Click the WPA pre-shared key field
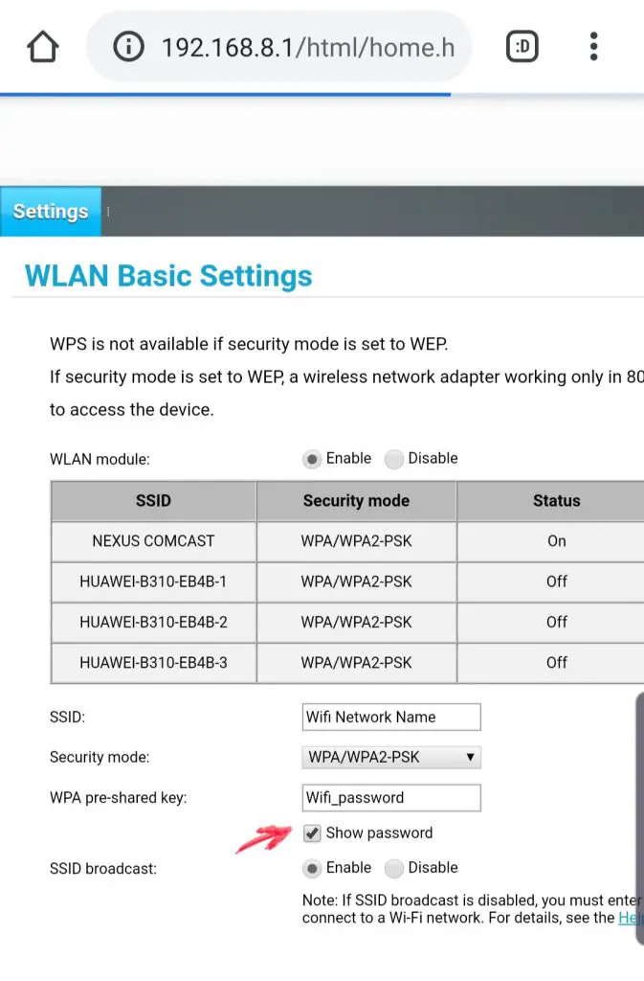Screen dimensions: 644x981 coord(390,797)
